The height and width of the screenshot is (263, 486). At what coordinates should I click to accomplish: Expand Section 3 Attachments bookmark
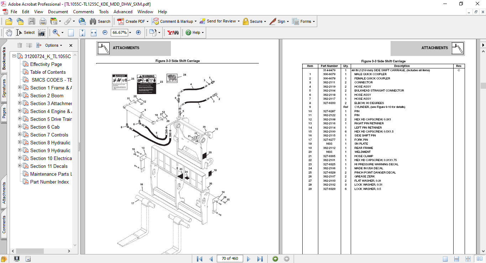pos(20,103)
